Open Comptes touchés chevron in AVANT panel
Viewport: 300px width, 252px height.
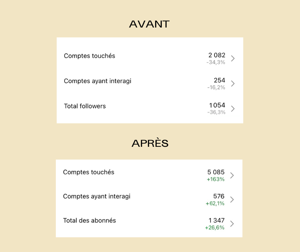click(233, 59)
